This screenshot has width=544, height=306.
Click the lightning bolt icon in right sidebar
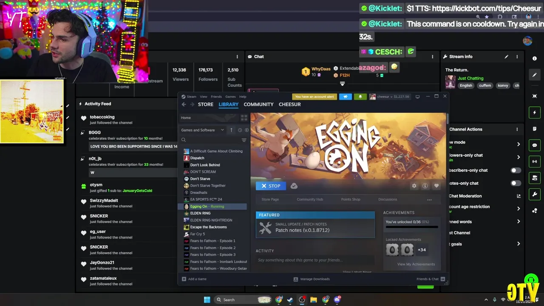click(535, 113)
